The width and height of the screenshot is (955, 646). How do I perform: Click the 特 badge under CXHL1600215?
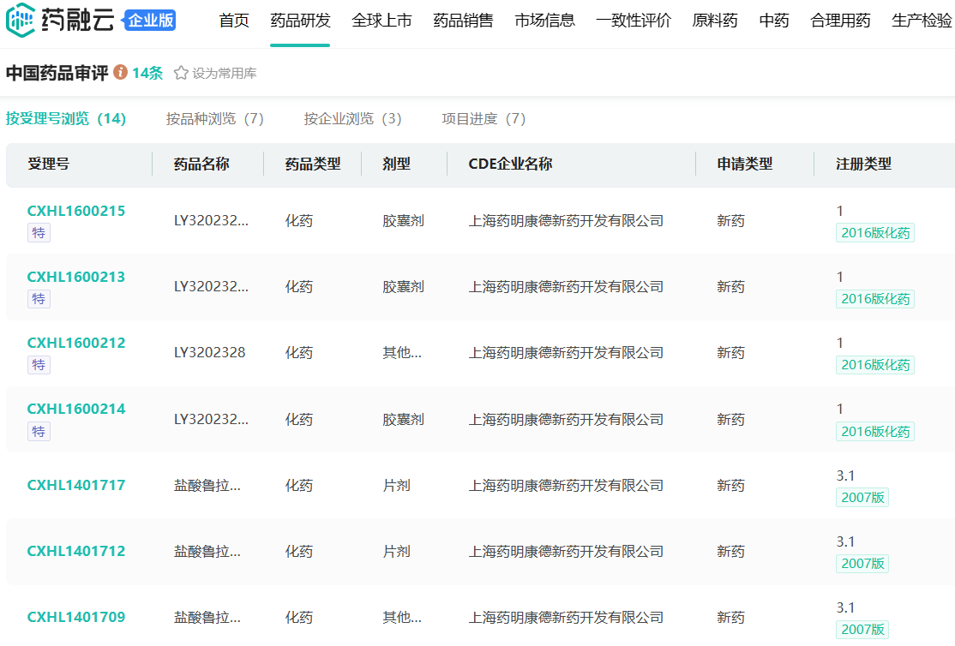39,233
